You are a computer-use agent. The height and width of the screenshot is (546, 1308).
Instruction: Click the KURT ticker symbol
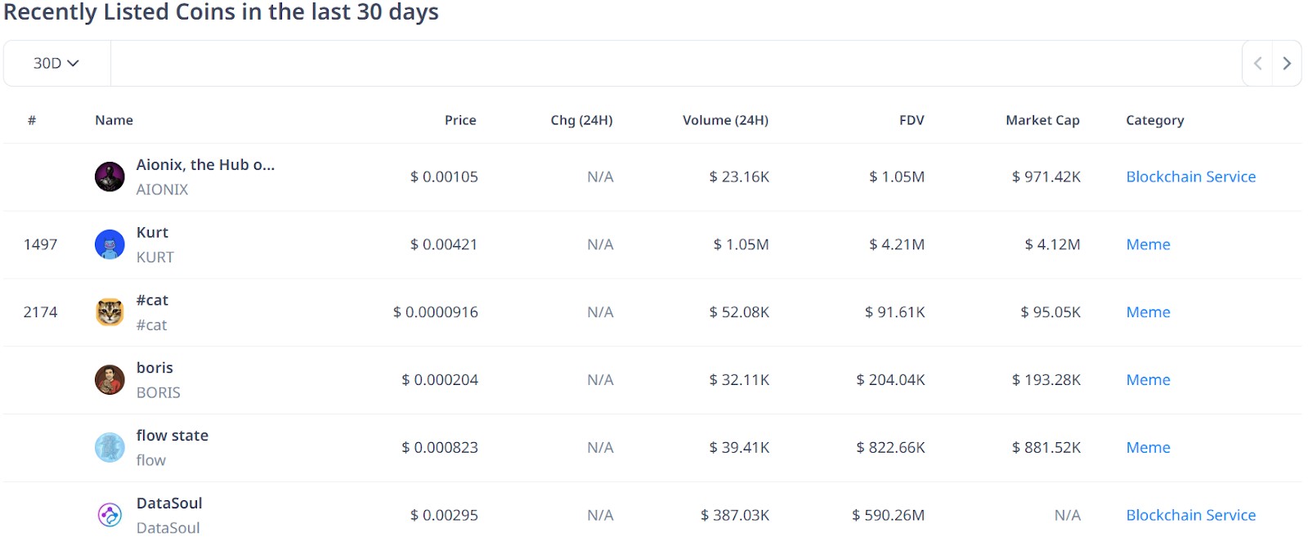pyautogui.click(x=155, y=257)
